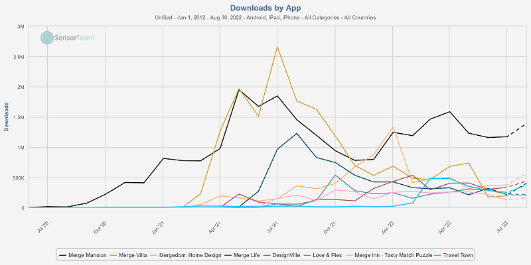
Task: Click the 1M y-axis label
Action: (21, 148)
